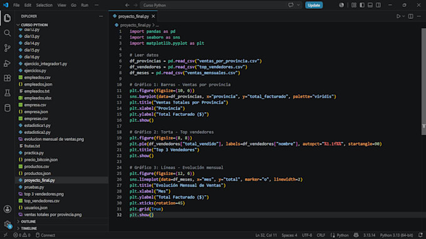Open the Testing flask view
The width and height of the screenshot is (426, 239).
tap(8, 93)
